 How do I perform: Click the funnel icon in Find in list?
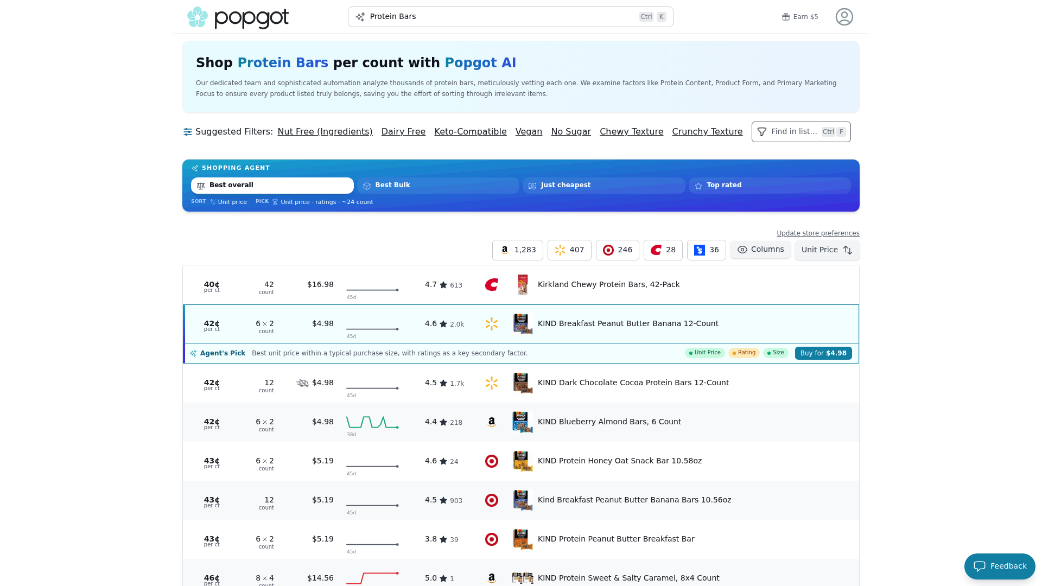[762, 132]
